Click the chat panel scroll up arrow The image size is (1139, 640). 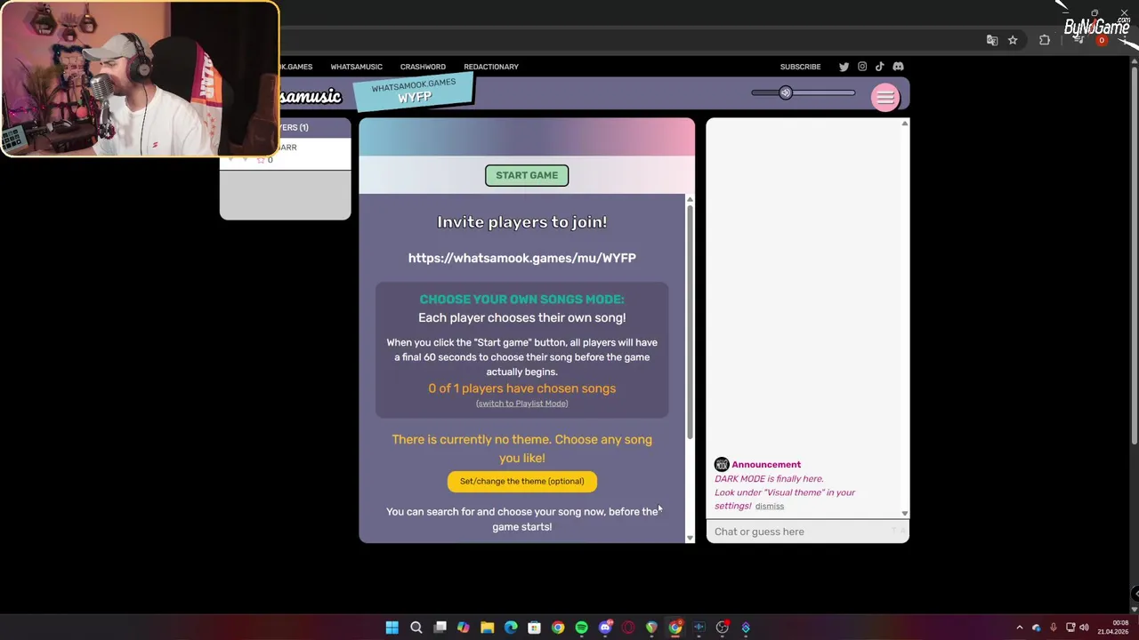[x=905, y=123]
